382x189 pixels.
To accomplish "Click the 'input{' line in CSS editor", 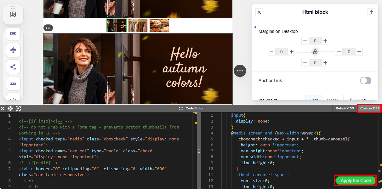I will [238, 115].
